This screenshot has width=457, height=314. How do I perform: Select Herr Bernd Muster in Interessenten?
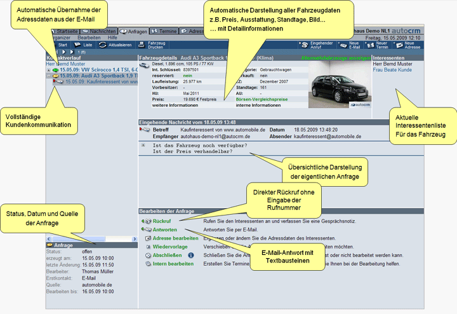coord(392,64)
